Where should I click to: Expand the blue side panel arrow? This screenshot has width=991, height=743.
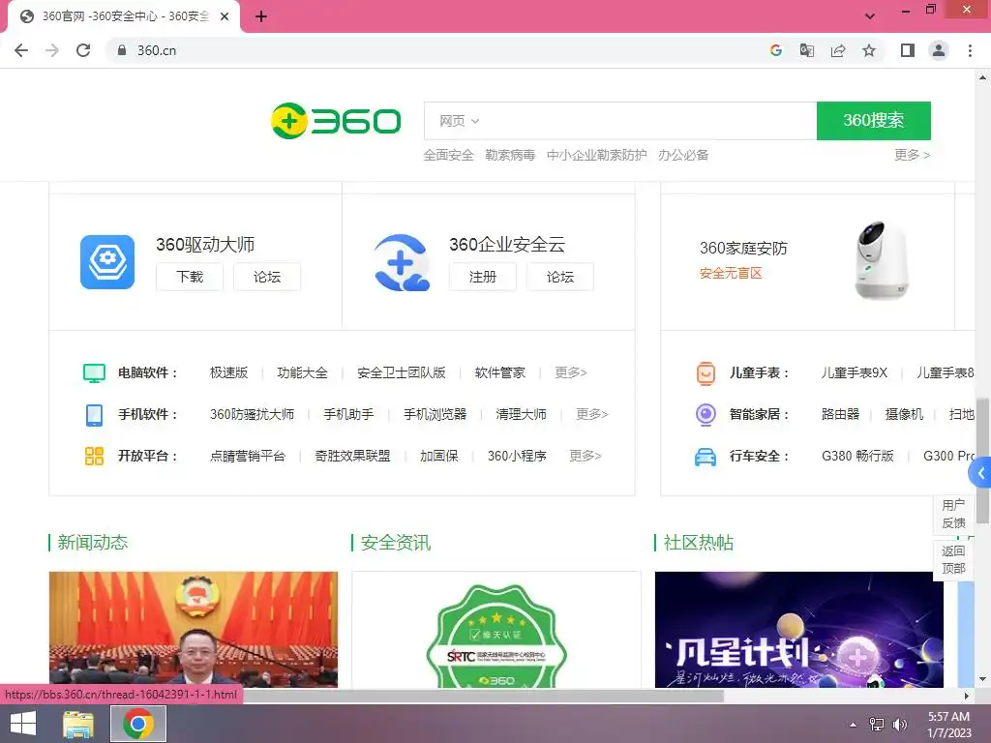click(x=981, y=472)
